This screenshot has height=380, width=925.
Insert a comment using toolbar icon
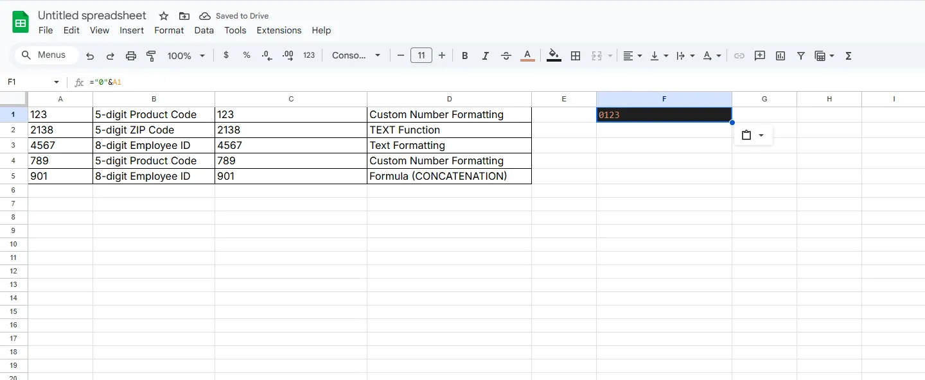click(760, 56)
